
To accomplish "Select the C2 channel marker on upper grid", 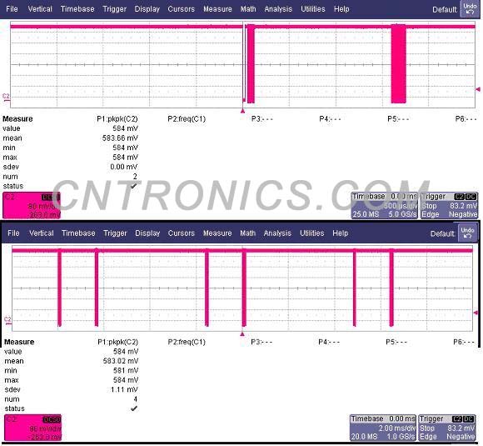I will [x=6, y=97].
